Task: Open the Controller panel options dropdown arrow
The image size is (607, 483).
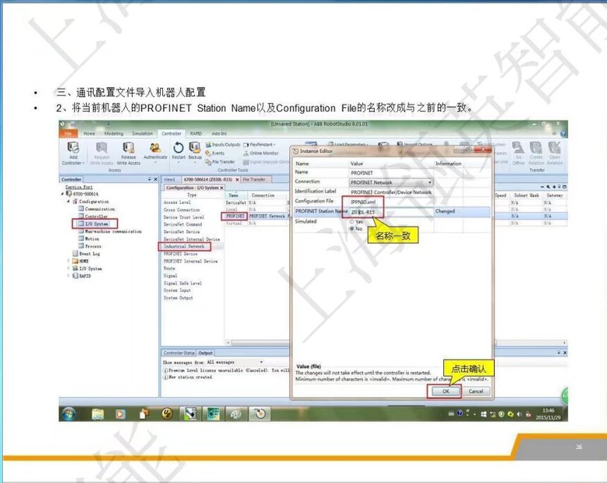Action: (150, 179)
